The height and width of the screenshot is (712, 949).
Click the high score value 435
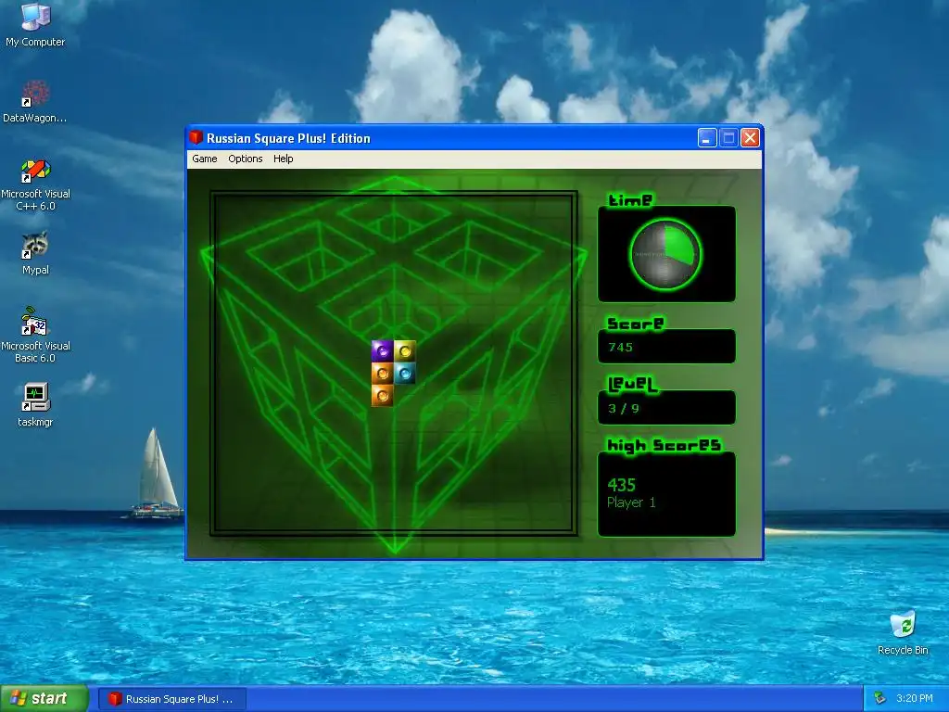[622, 485]
